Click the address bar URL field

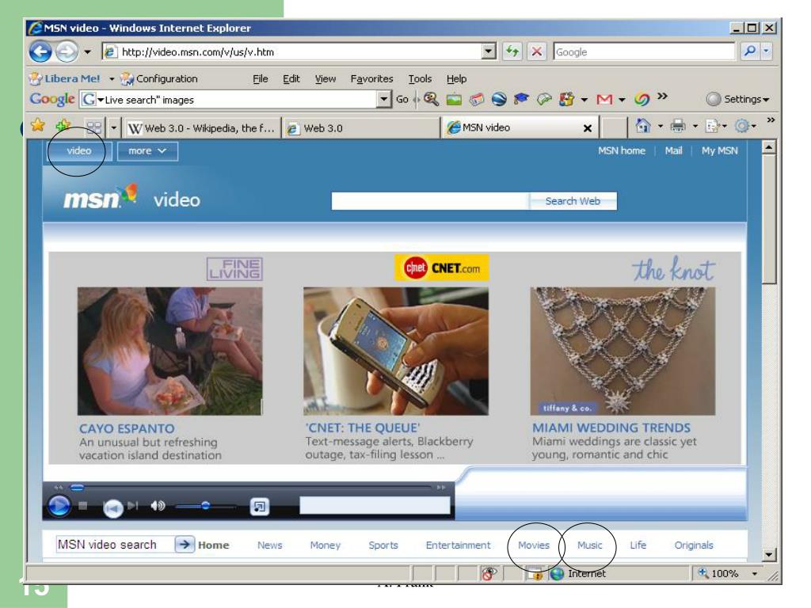tap(291, 51)
